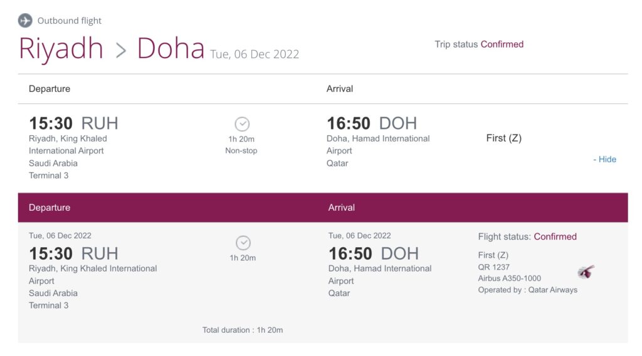642x356 pixels.
Task: Click First (Z) cabin class beside Hide
Action: click(503, 138)
